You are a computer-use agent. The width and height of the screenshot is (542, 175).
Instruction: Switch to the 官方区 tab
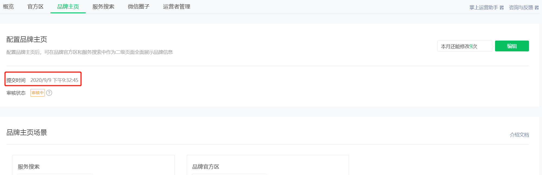click(36, 6)
